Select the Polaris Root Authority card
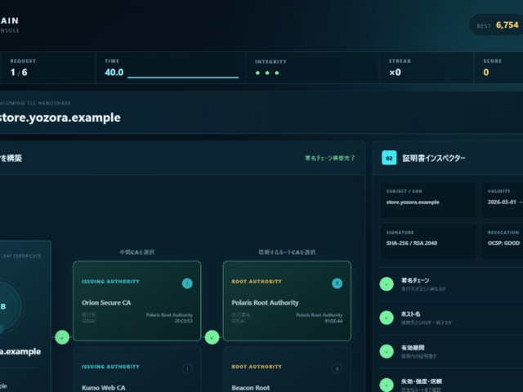523x392 pixels. point(287,301)
